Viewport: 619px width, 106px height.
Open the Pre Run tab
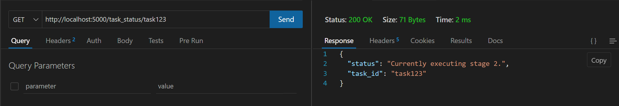pos(191,41)
